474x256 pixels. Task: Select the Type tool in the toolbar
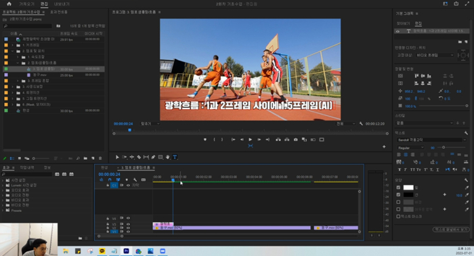[x=175, y=157]
